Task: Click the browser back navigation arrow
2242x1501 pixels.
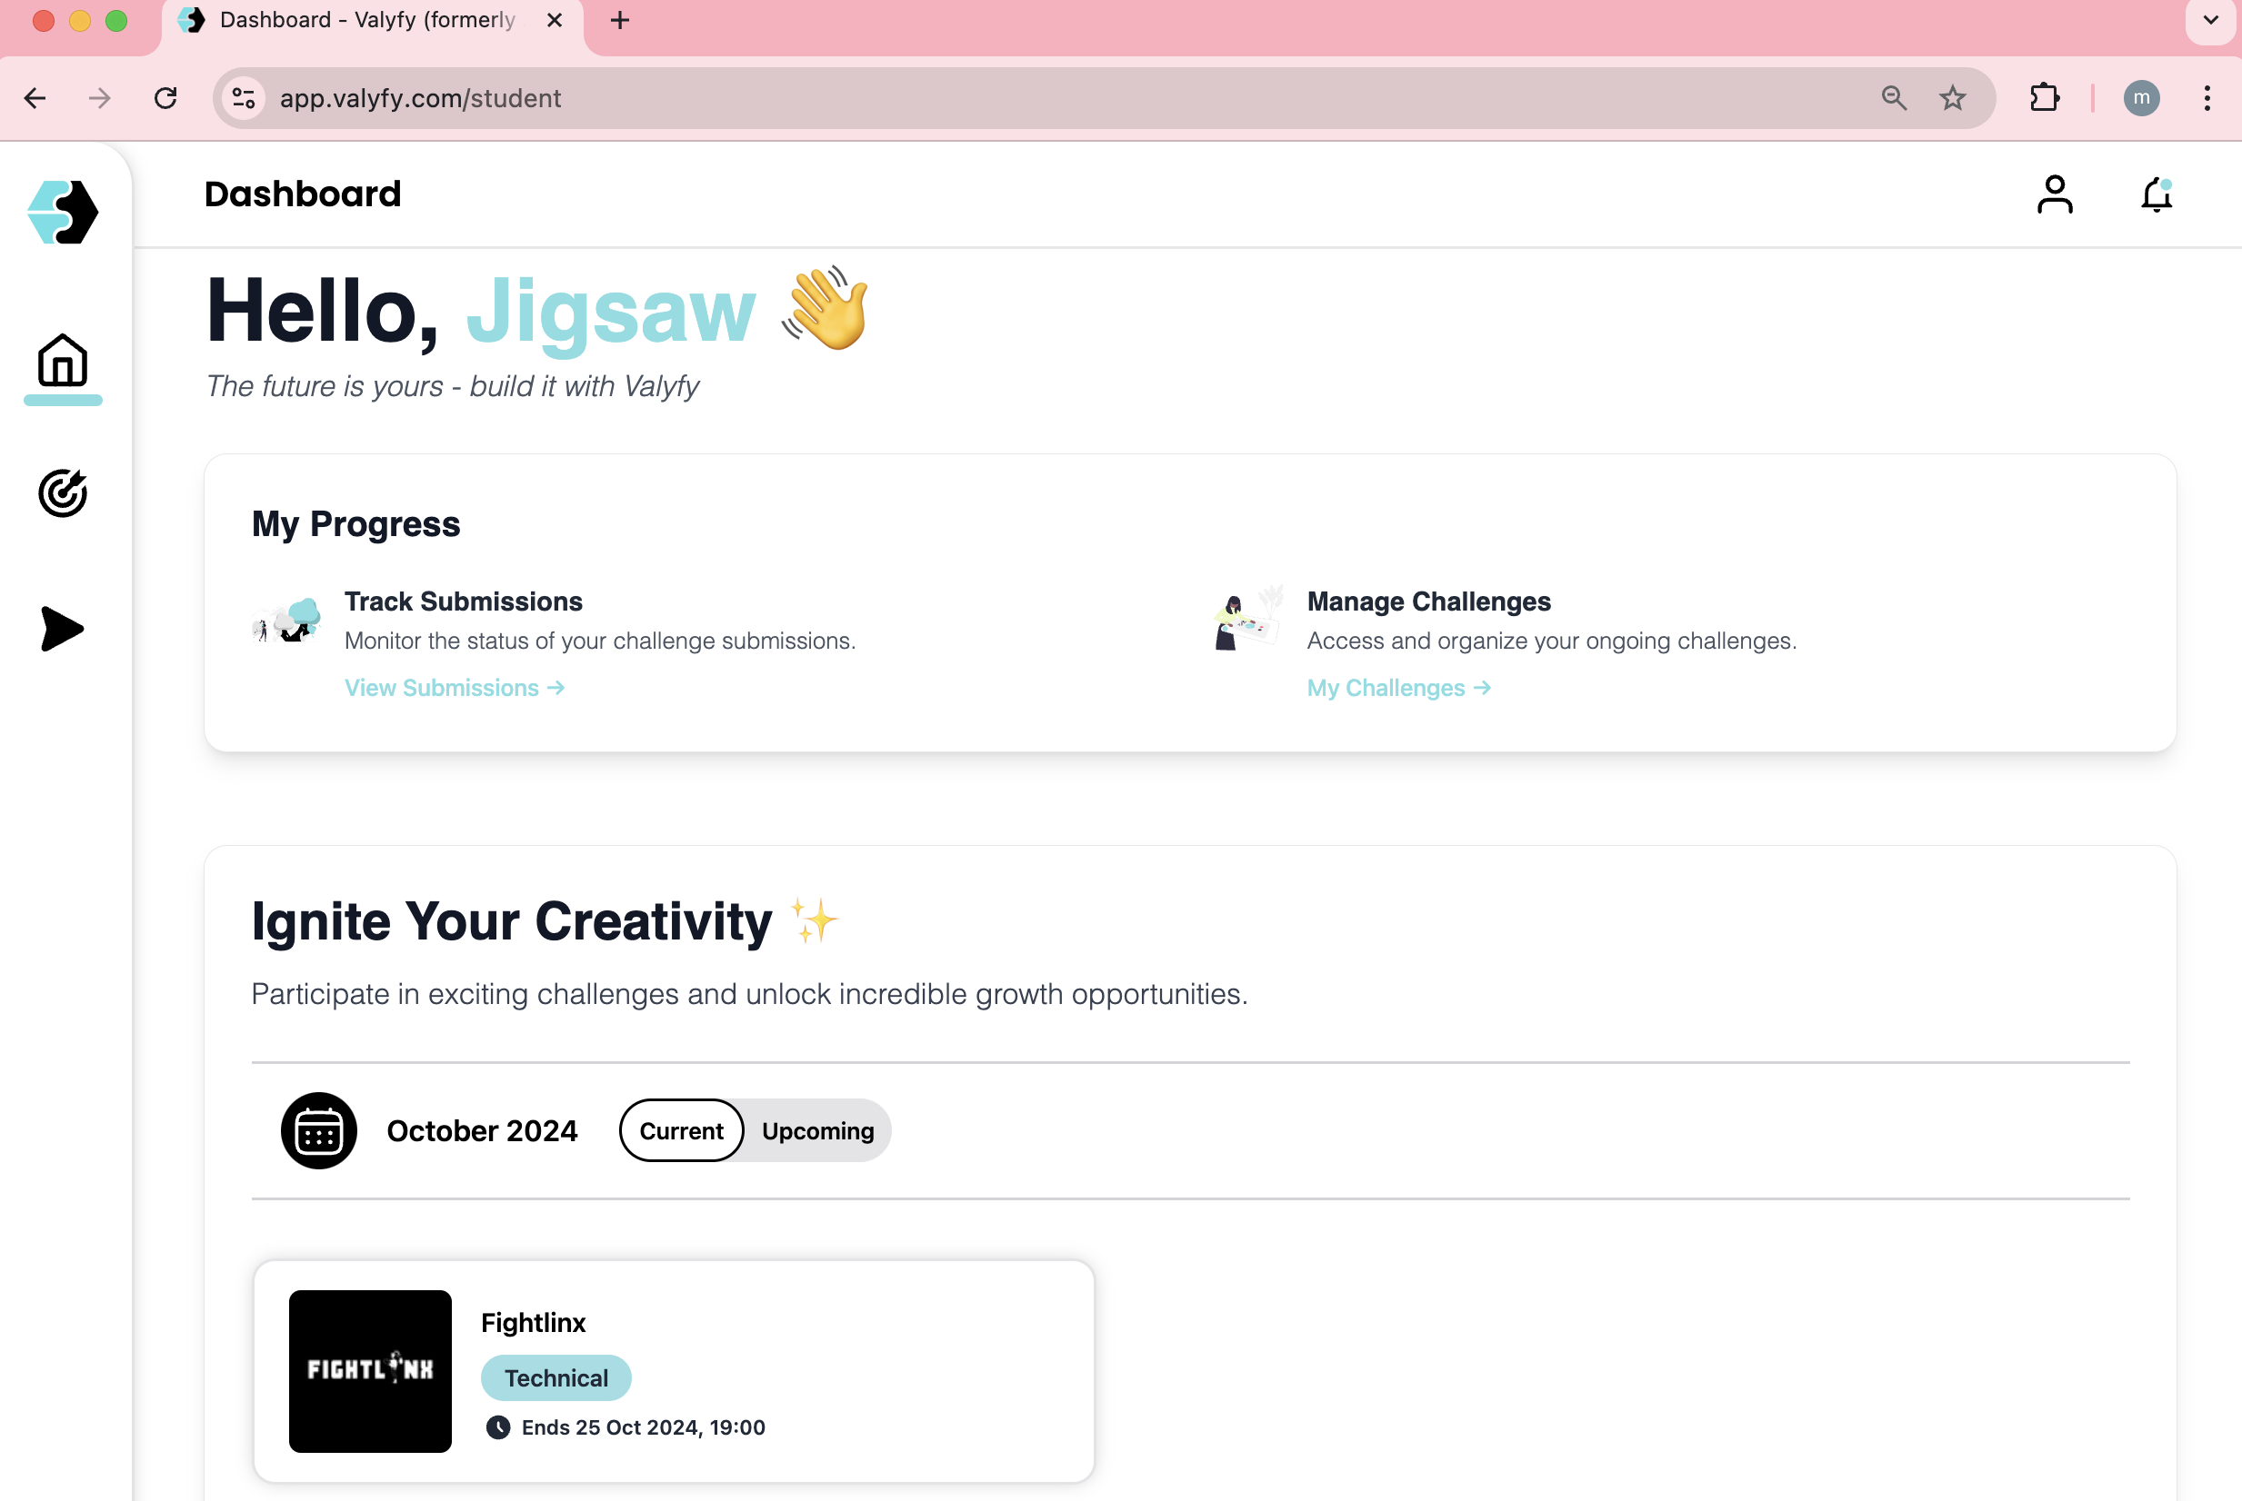Action: click(x=35, y=97)
